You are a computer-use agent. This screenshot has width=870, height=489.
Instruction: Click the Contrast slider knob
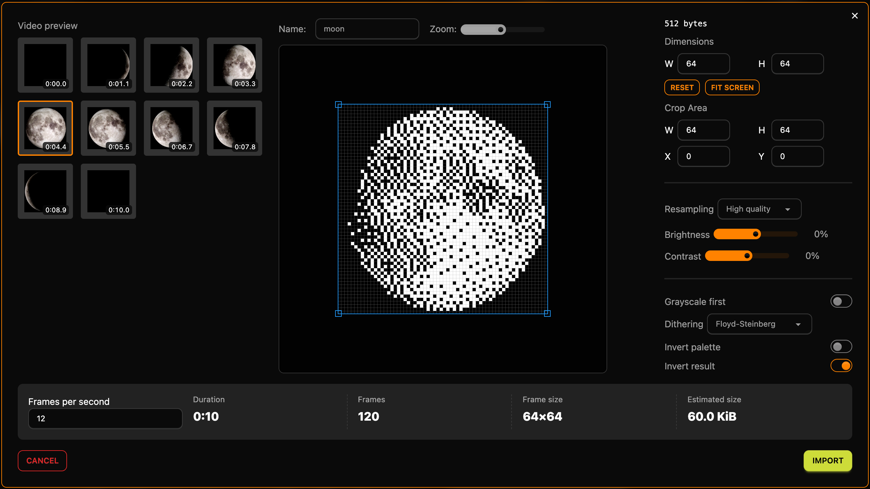[x=747, y=256]
